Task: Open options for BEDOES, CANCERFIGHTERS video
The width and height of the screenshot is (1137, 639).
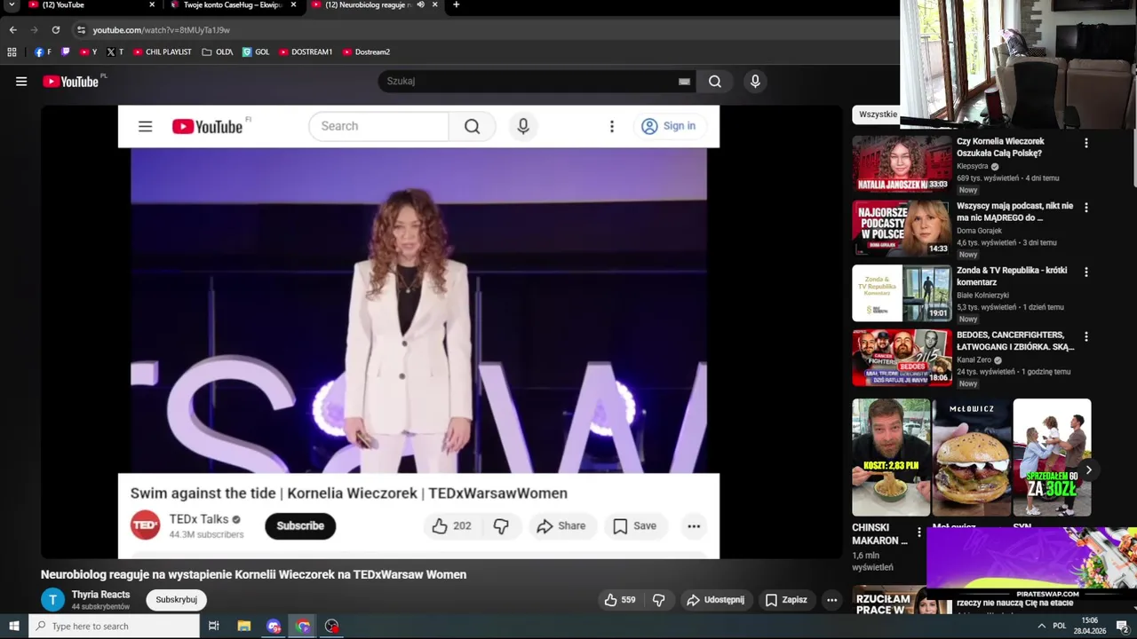Action: [x=1085, y=337]
